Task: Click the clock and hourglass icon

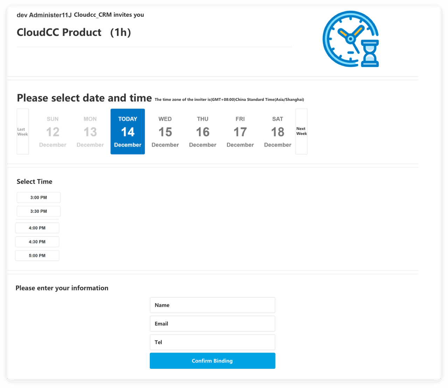Action: [351, 39]
